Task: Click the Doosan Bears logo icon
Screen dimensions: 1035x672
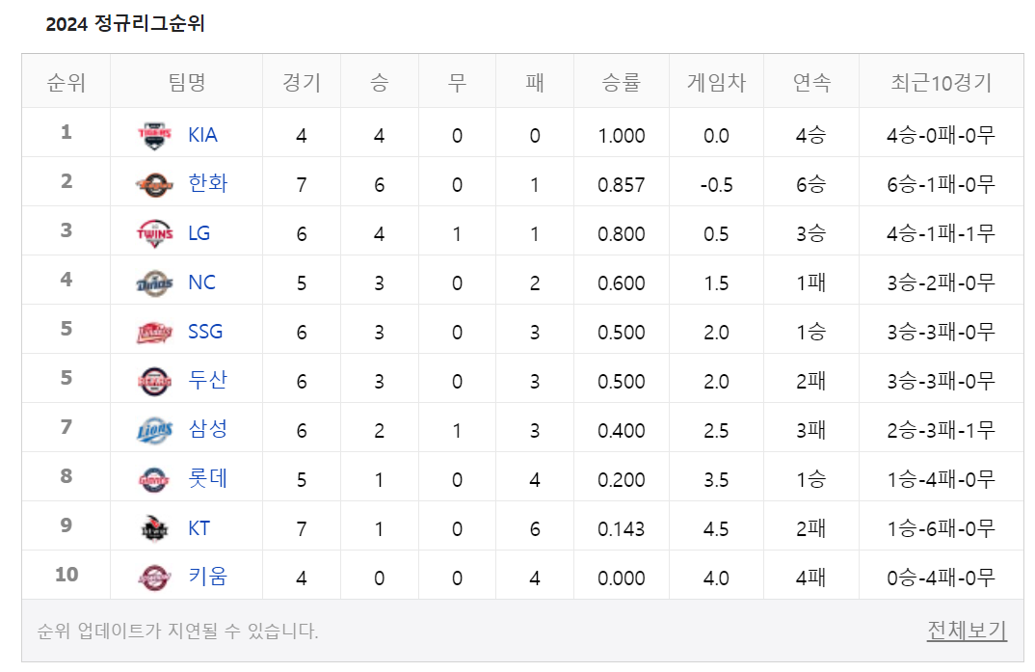Action: tap(155, 381)
